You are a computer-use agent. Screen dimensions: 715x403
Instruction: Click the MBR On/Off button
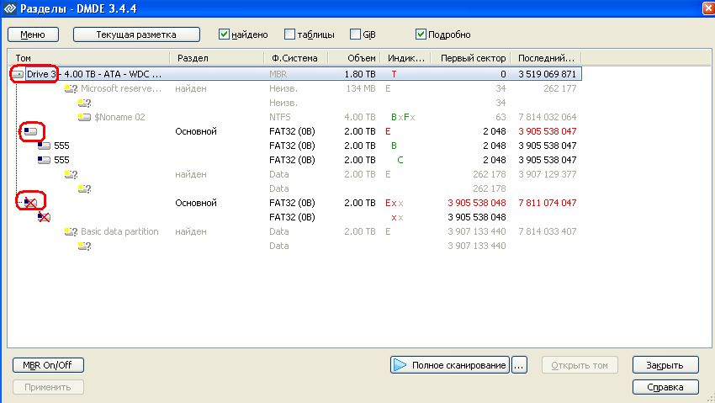48,365
